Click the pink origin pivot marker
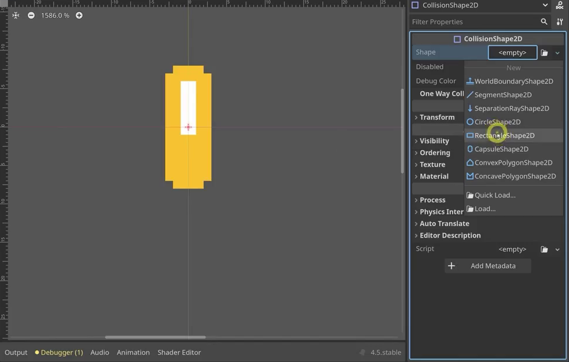The width and height of the screenshot is (569, 362). pyautogui.click(x=188, y=127)
